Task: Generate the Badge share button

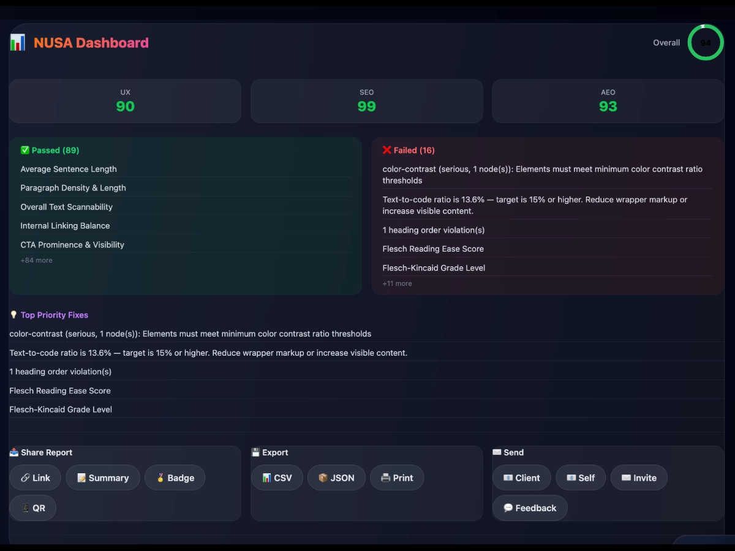Action: (175, 478)
